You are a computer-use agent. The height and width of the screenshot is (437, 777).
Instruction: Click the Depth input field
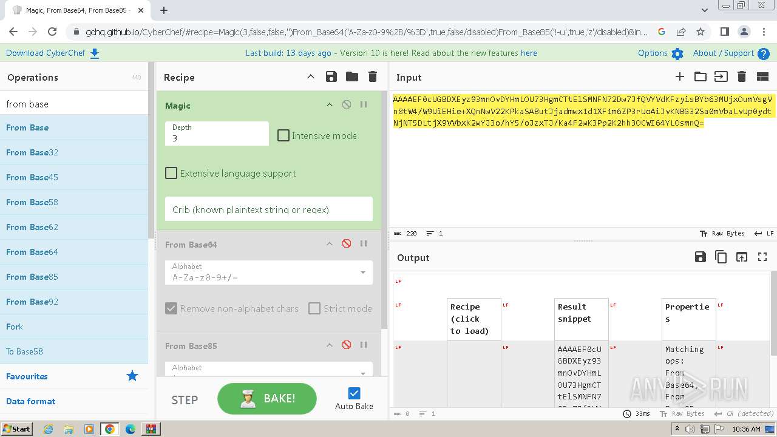217,133
